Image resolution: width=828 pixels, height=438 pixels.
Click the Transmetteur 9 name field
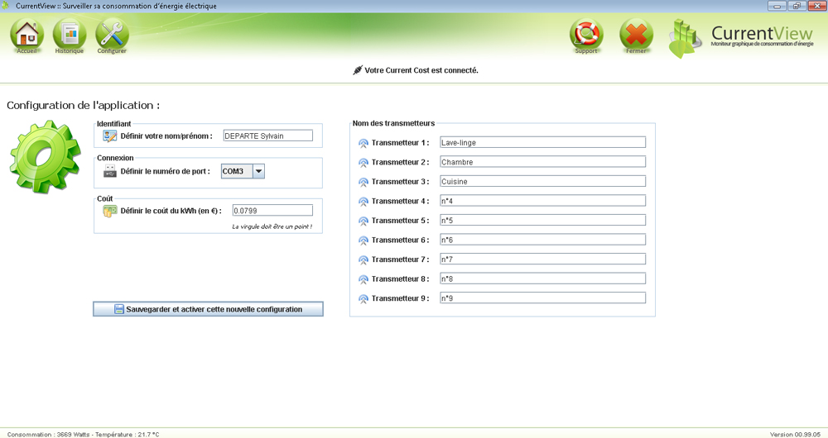(x=542, y=298)
